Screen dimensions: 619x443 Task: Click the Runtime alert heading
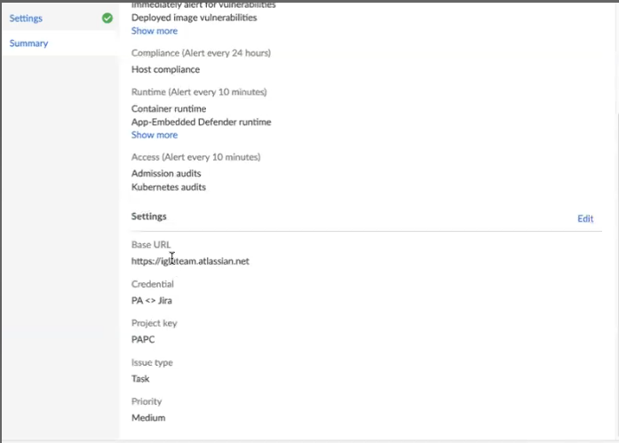[x=199, y=91]
